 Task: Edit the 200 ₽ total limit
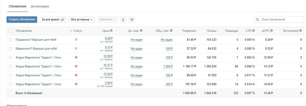tap(169, 84)
